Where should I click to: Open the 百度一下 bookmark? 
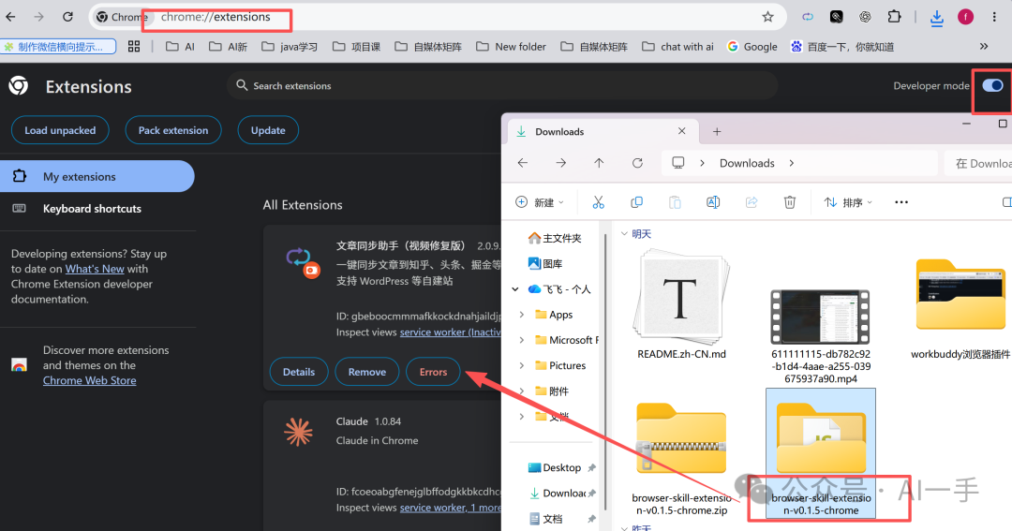click(x=842, y=47)
